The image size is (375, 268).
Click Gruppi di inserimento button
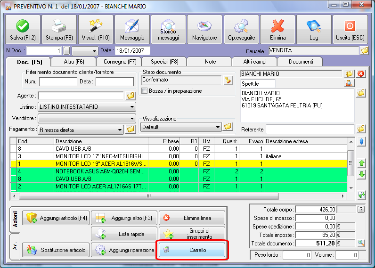point(192,234)
